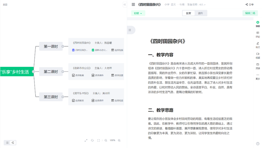Open the hamburger menu beside document title
The height and width of the screenshot is (148, 262).
pos(133,4)
